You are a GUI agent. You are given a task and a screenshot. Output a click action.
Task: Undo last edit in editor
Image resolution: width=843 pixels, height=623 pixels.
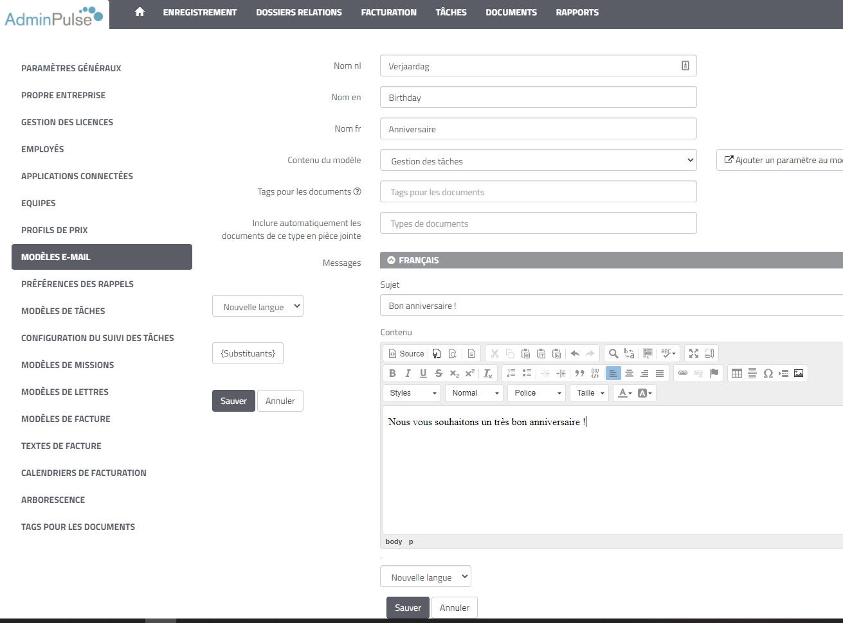575,353
